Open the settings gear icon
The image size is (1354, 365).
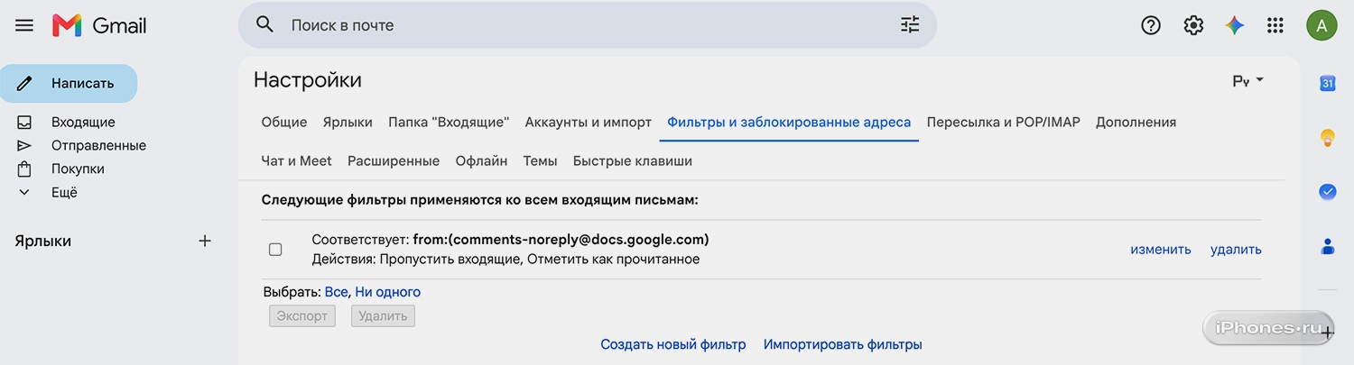click(x=1193, y=25)
